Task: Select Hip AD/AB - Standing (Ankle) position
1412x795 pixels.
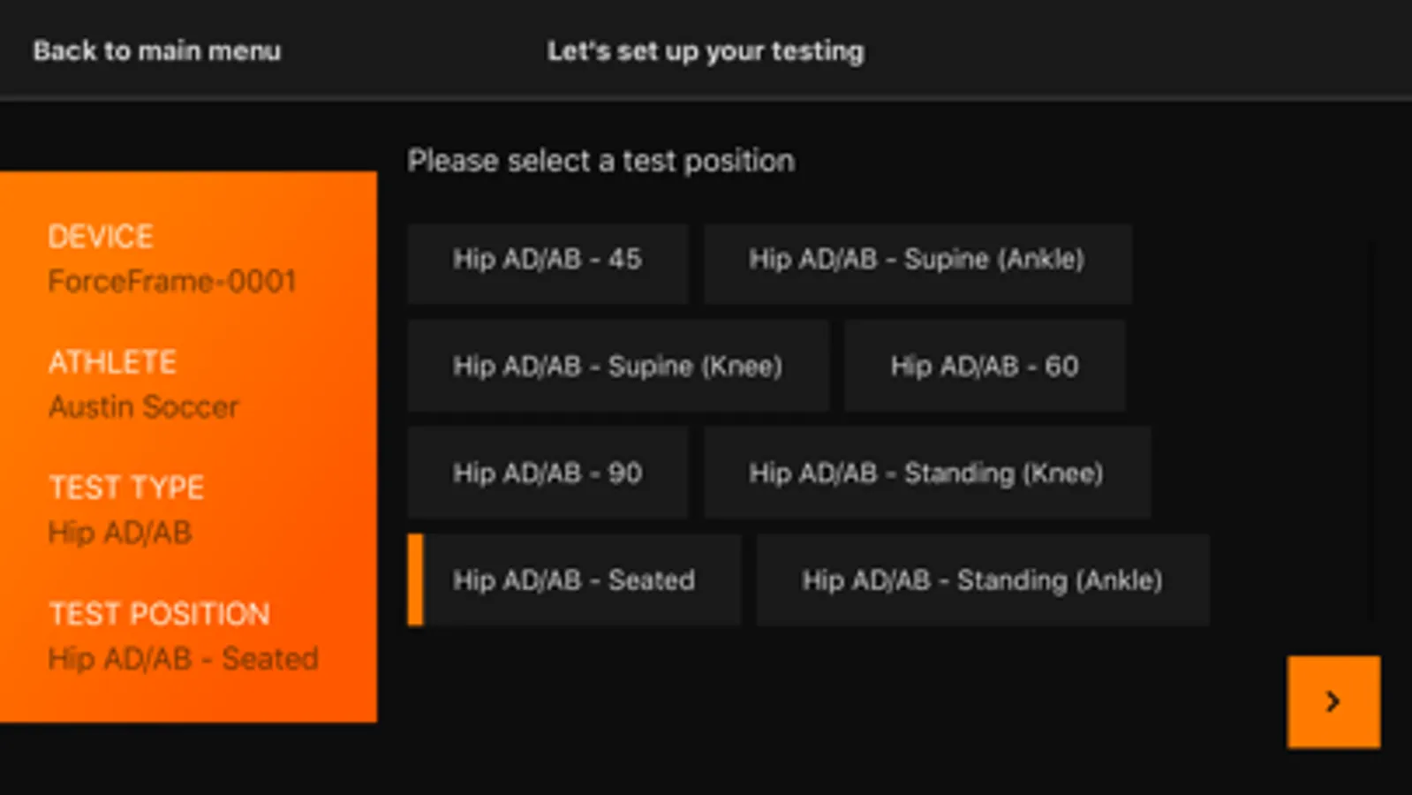Action: [982, 581]
